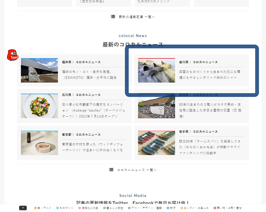This screenshot has height=212, width=266.
Task: Open the ESHIKOTO Fukui building thumbnail
Action: tap(39, 70)
